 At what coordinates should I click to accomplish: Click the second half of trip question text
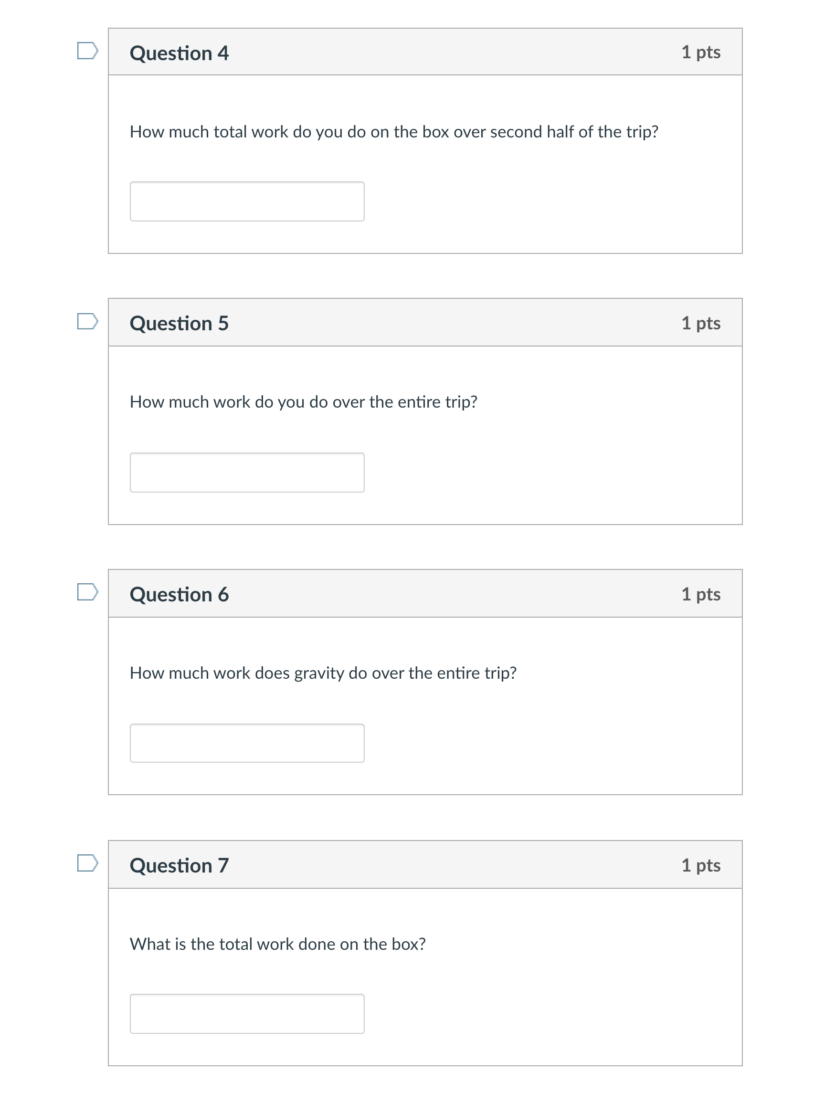pyautogui.click(x=394, y=132)
